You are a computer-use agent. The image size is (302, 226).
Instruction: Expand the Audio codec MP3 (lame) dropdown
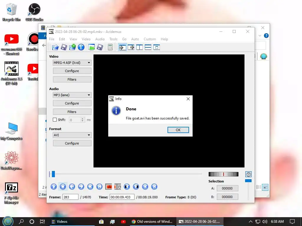point(72,95)
